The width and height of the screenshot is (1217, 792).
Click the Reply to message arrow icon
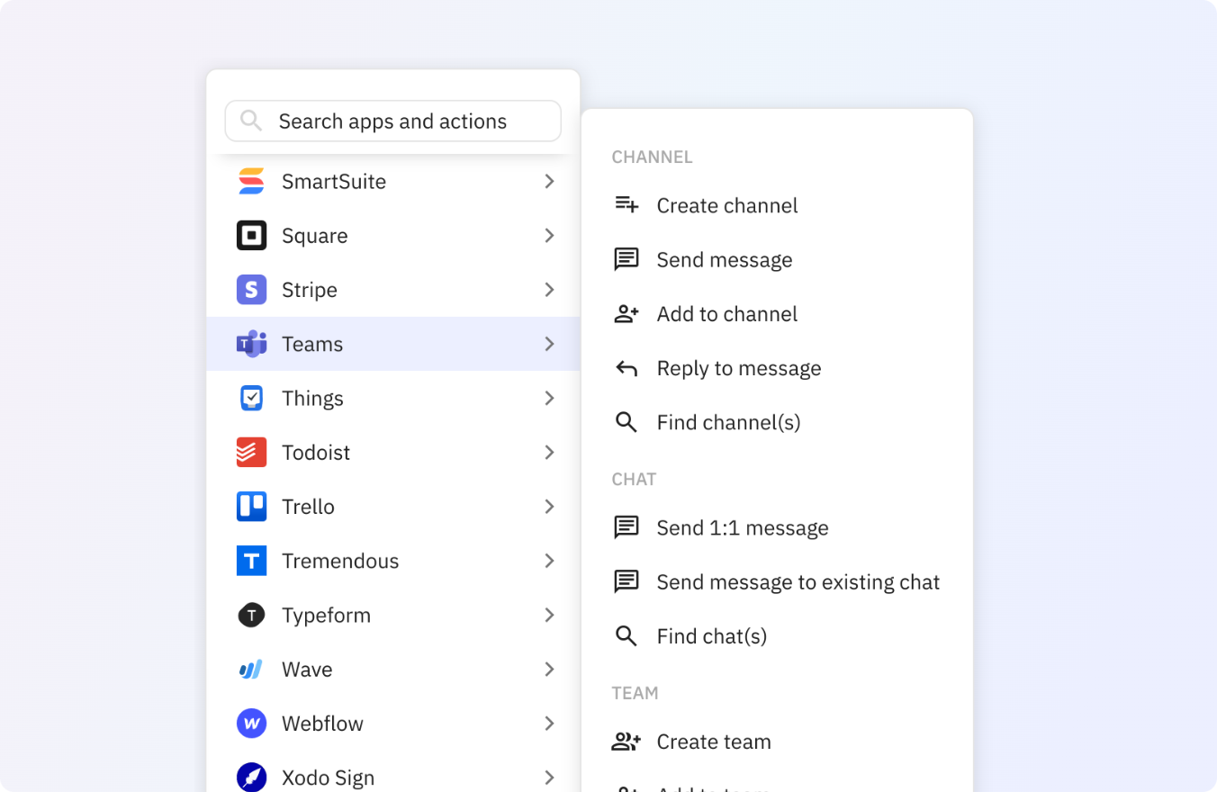tap(627, 368)
